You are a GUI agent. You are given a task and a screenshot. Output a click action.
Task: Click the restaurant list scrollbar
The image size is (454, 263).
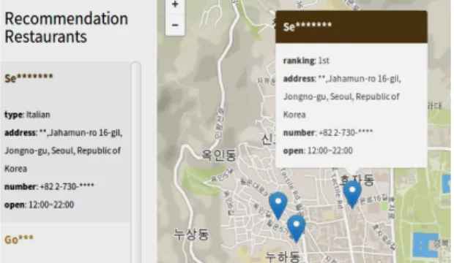135,162
